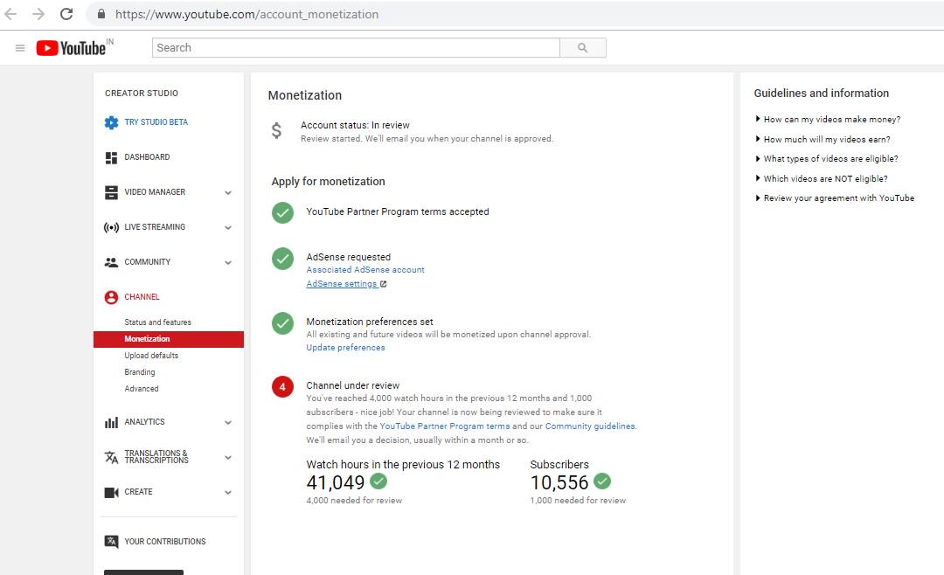Click the Create camera icon
The width and height of the screenshot is (944, 575).
click(x=111, y=493)
